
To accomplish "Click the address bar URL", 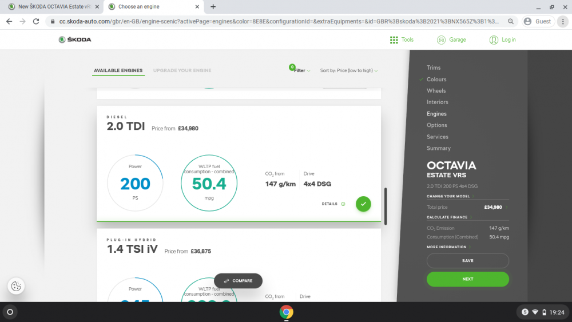I will [x=279, y=22].
